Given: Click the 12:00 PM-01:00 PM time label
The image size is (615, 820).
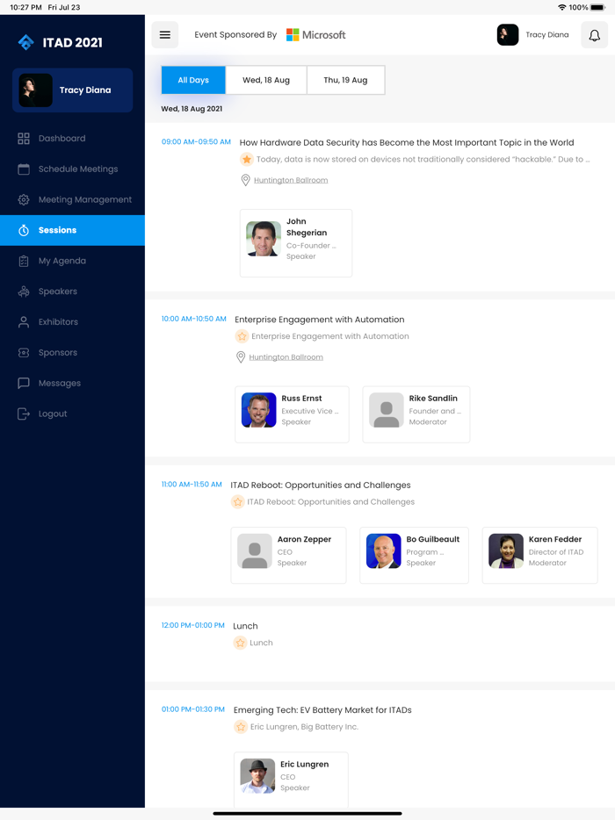Looking at the screenshot, I should pyautogui.click(x=192, y=625).
